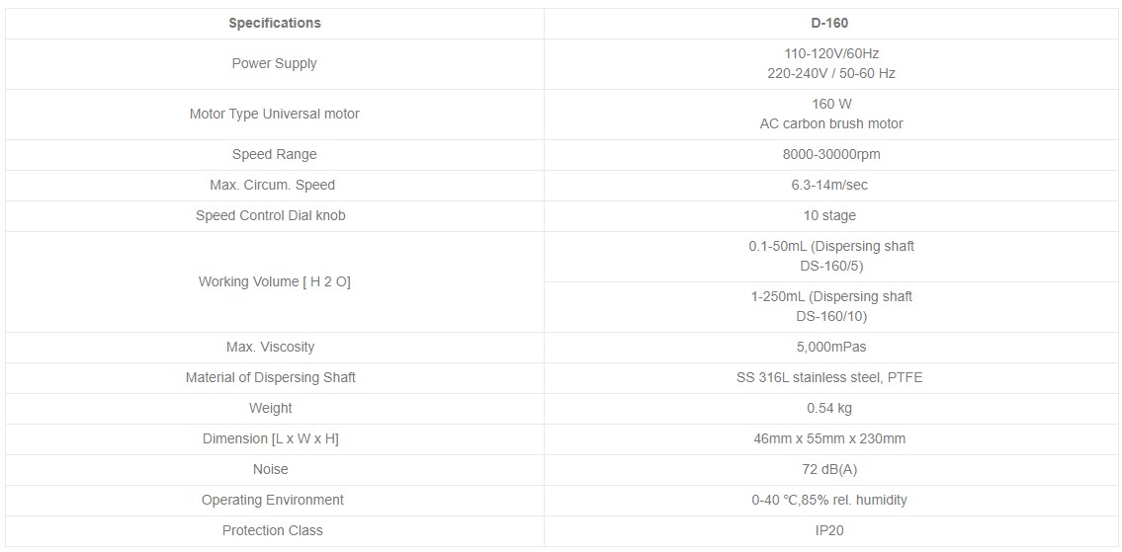Select the Speed Control Dial knob label
The height and width of the screenshot is (552, 1122).
coord(271,216)
